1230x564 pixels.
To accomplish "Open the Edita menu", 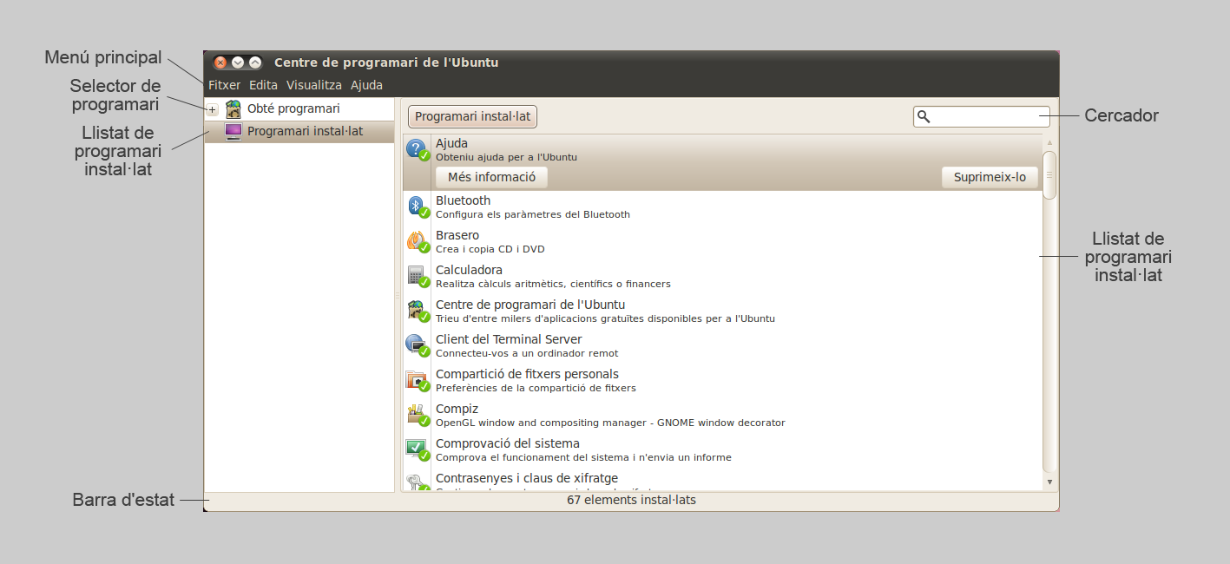I will (x=263, y=85).
